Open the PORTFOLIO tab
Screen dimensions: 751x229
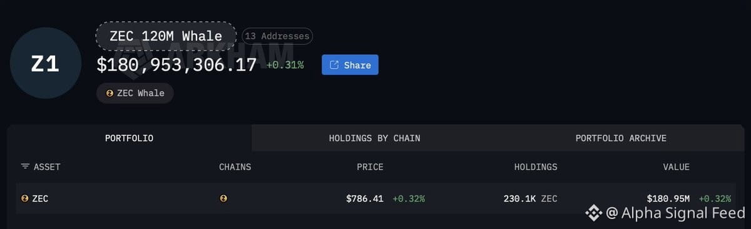(129, 138)
